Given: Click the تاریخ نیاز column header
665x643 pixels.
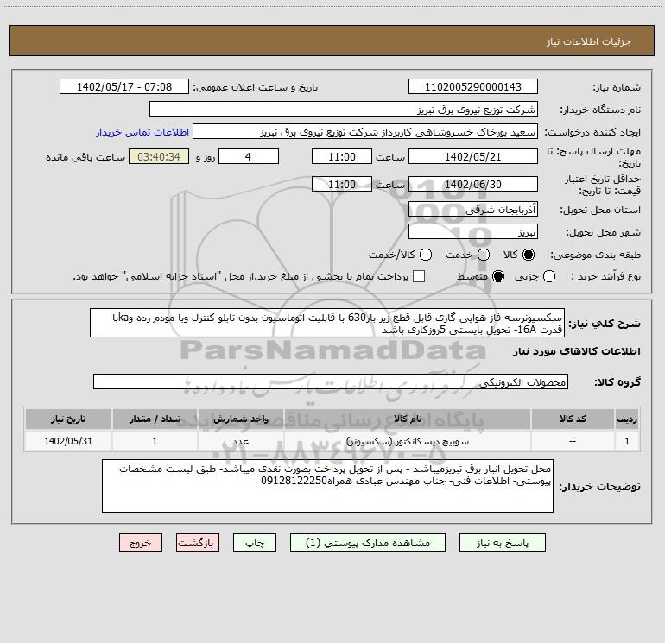Looking at the screenshot, I should (x=68, y=419).
